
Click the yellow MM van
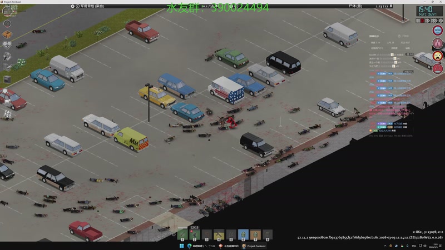tap(131, 139)
